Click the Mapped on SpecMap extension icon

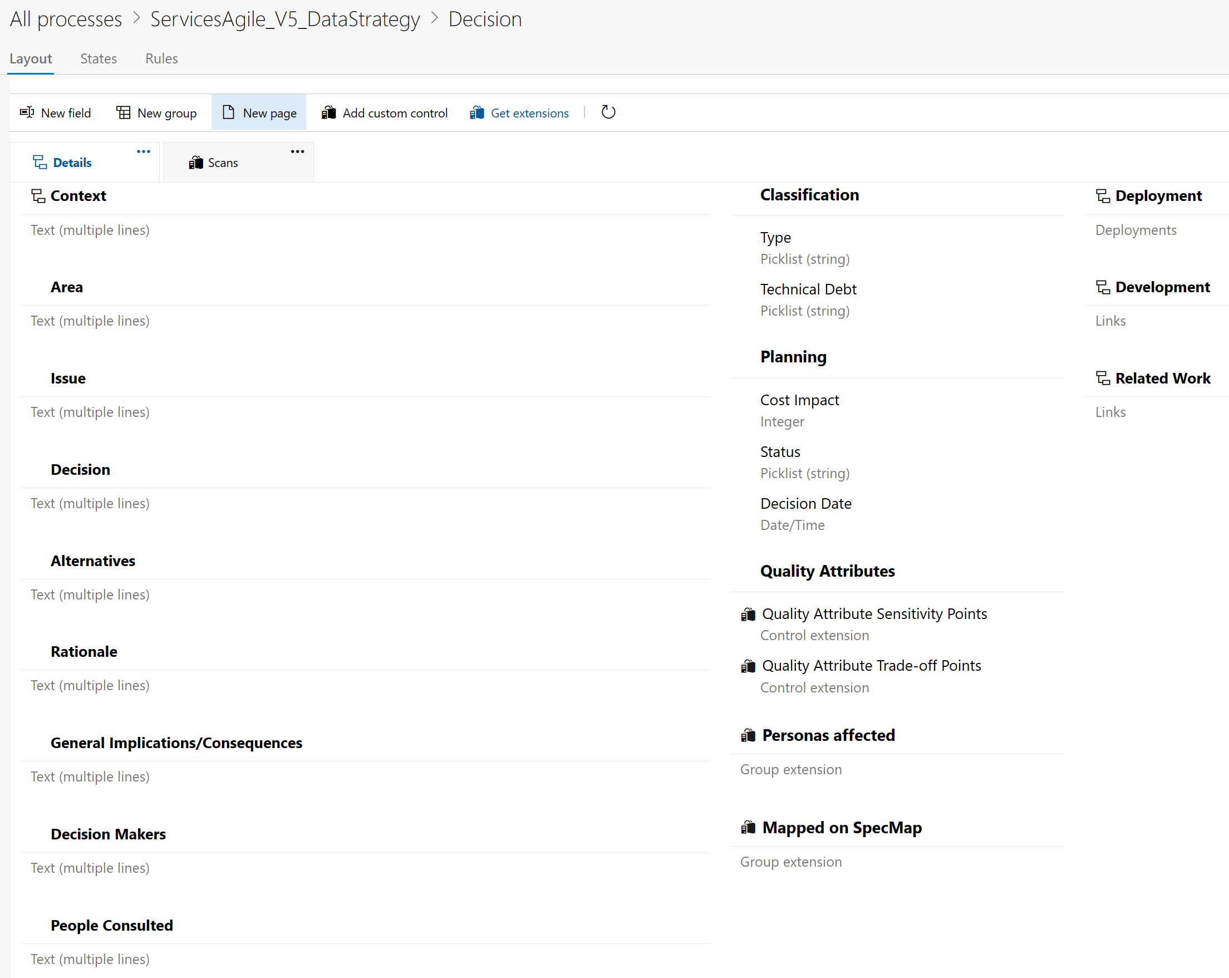748,827
